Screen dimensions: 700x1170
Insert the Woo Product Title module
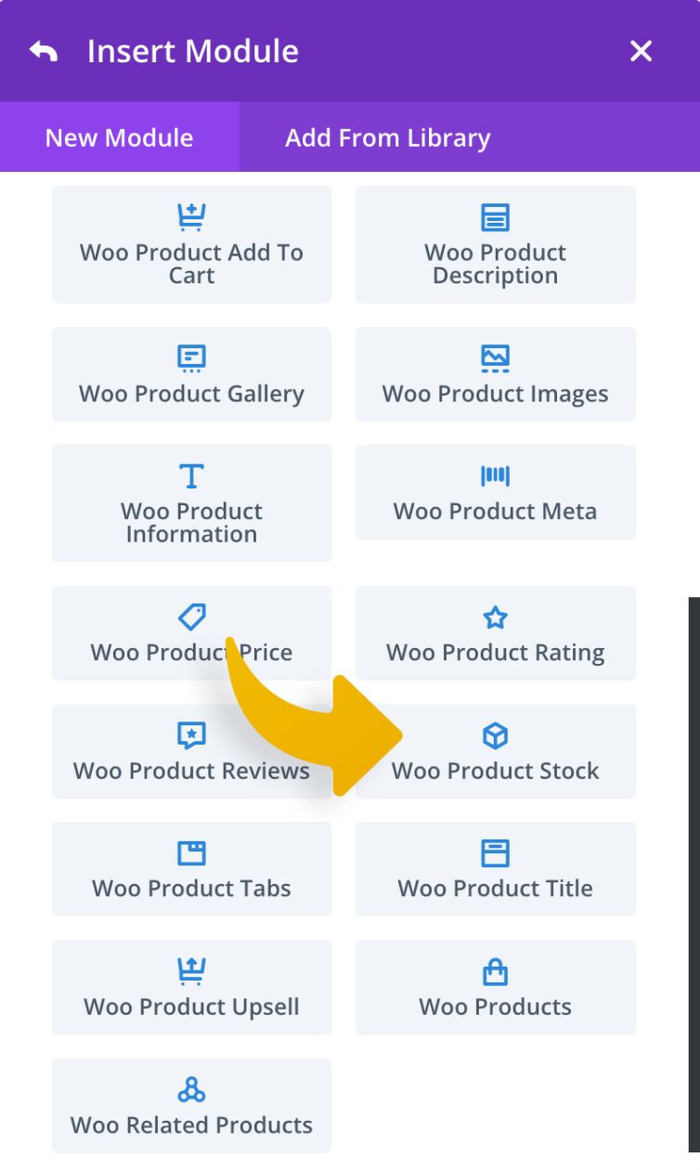(x=495, y=869)
